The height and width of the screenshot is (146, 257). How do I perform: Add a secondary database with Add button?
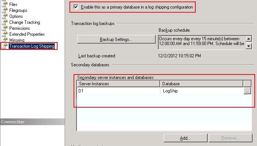pyautogui.click(x=185, y=138)
